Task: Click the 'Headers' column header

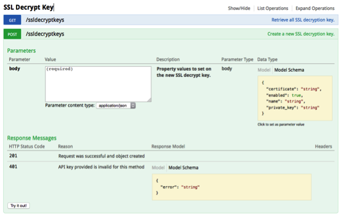Action: pos(323,147)
